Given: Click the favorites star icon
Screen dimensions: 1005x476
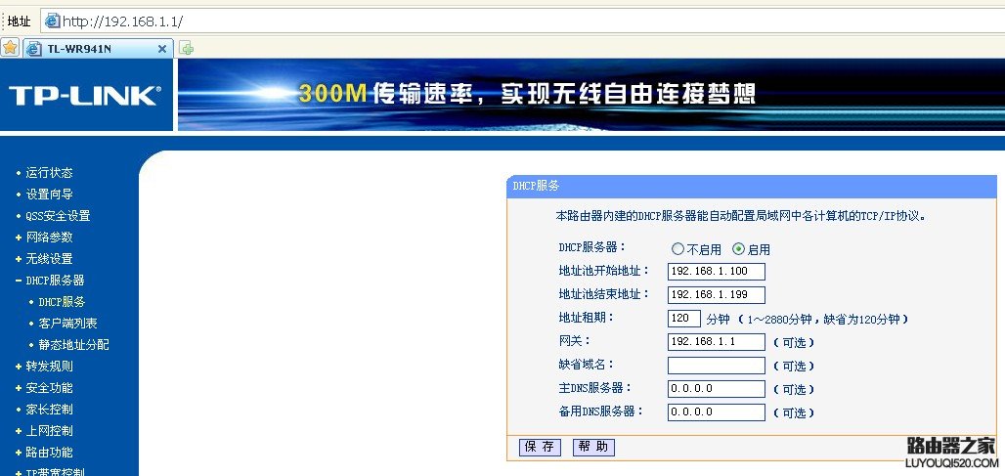Looking at the screenshot, I should click(10, 48).
